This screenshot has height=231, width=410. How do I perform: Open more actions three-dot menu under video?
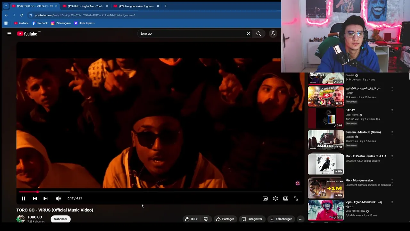tap(300, 219)
